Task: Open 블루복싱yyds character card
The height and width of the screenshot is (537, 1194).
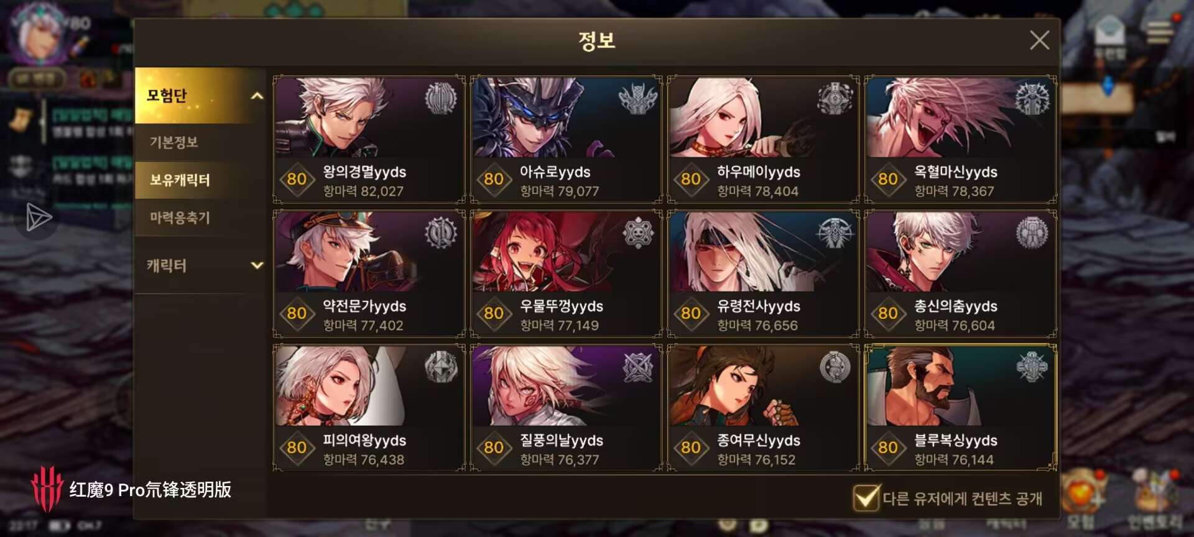Action: point(960,408)
